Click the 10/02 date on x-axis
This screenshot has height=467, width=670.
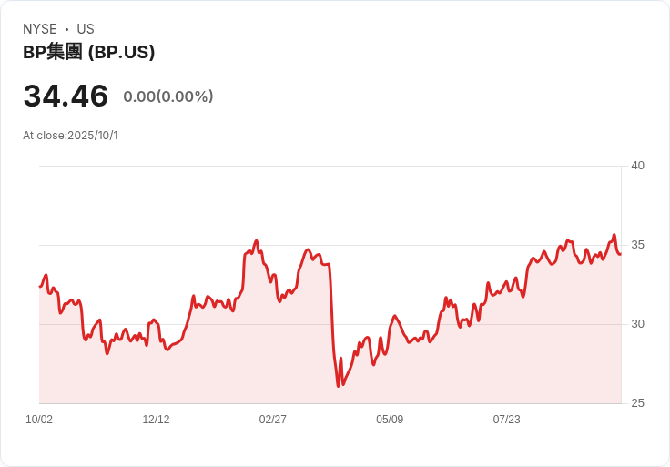(39, 420)
